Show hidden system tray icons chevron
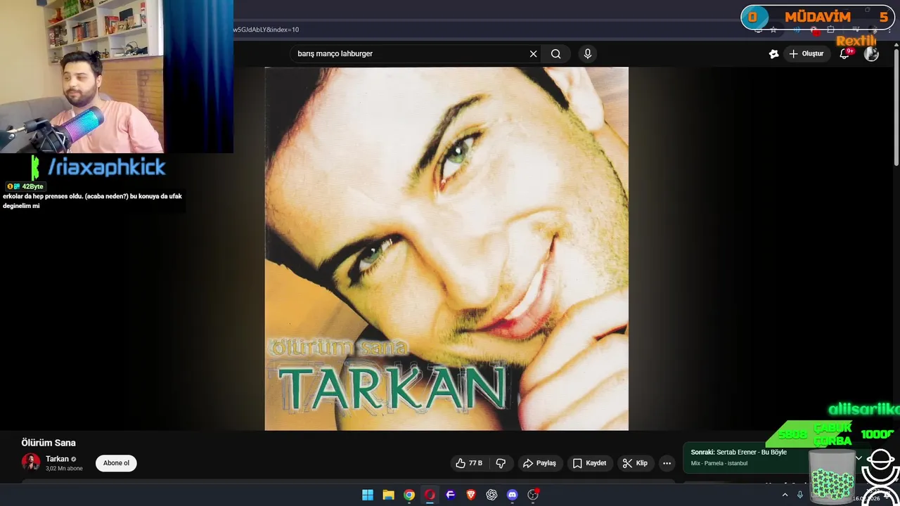This screenshot has width=900, height=506. coord(785,495)
